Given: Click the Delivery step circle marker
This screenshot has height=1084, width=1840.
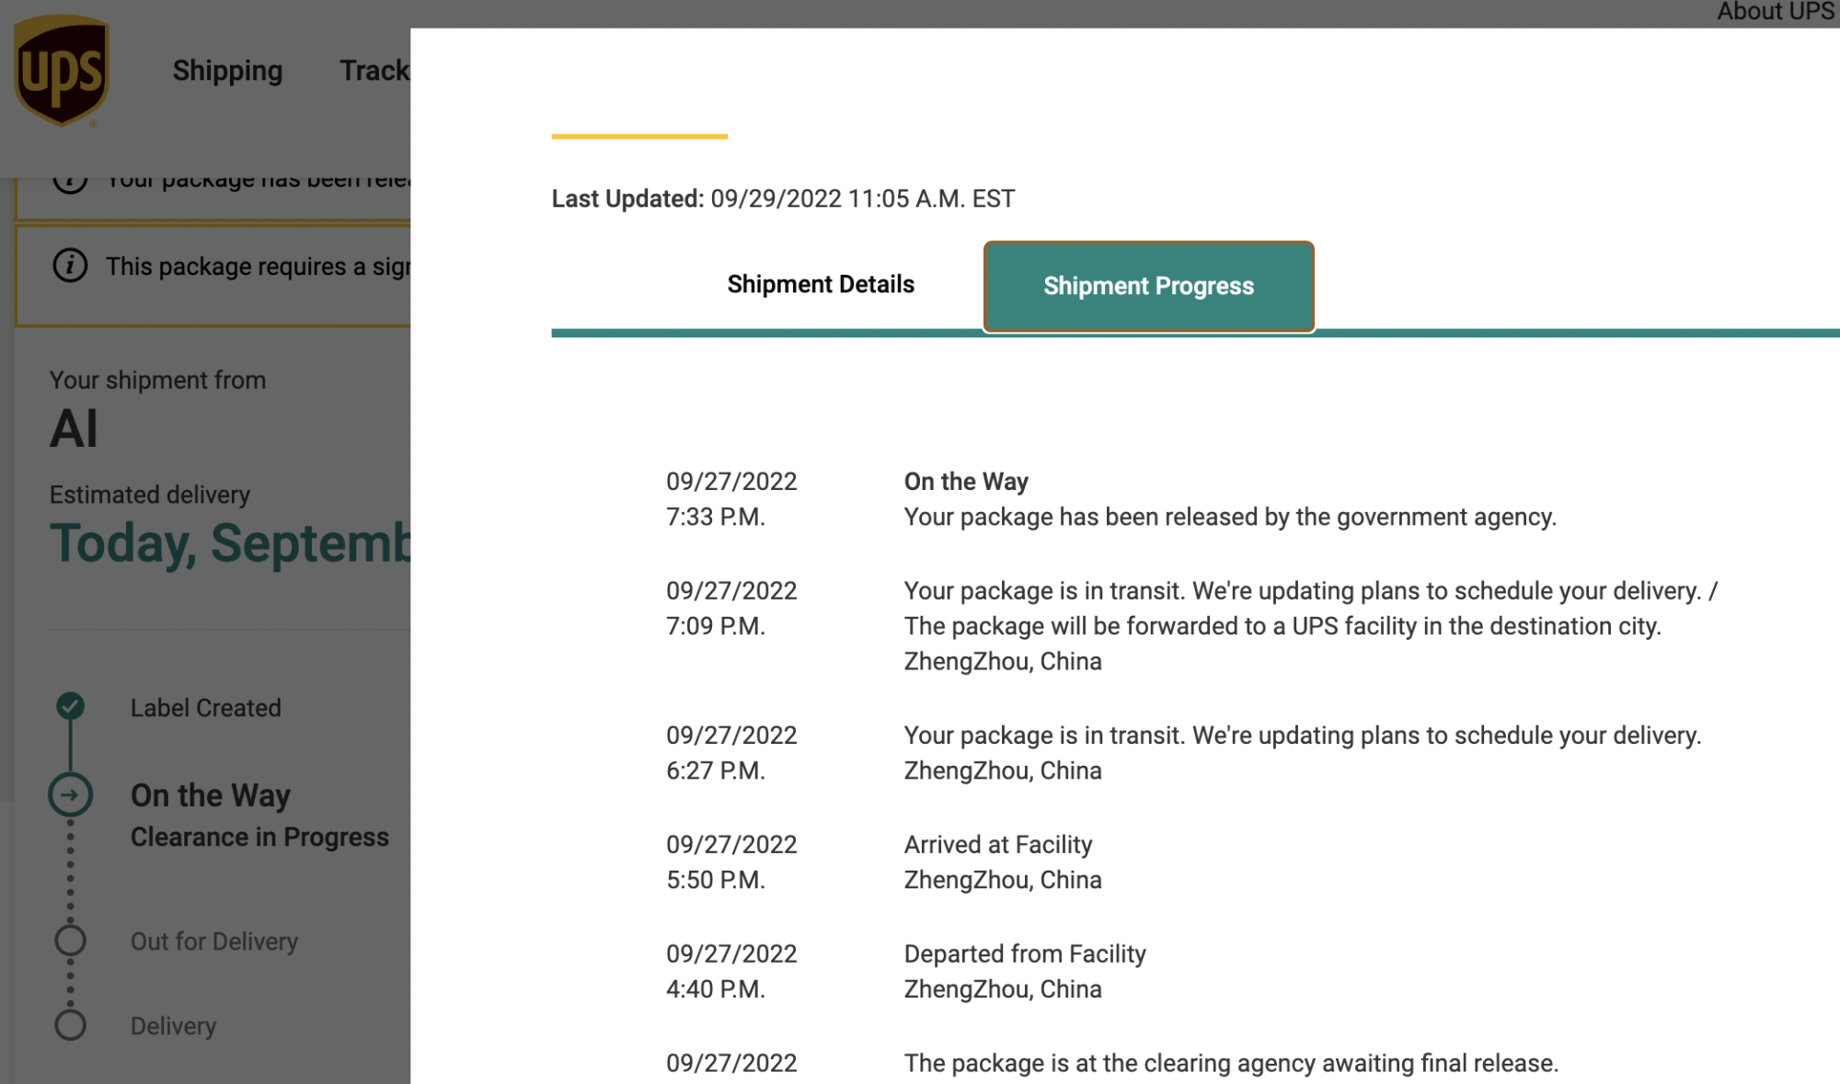Looking at the screenshot, I should click(x=71, y=1025).
